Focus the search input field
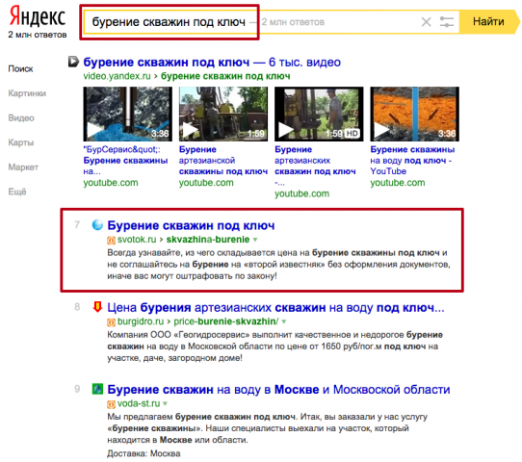 [x=272, y=22]
